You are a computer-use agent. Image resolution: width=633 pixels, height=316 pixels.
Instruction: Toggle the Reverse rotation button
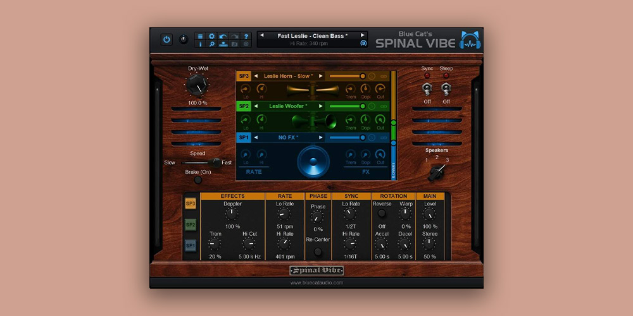[x=382, y=214]
